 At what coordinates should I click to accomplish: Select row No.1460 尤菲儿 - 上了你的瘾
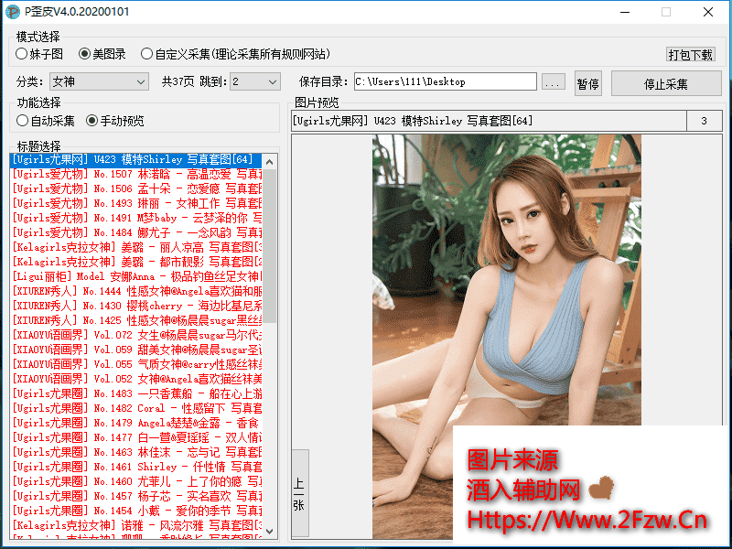pos(135,481)
